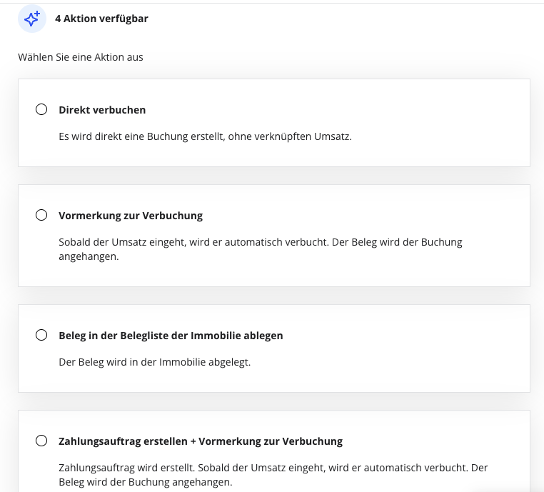Click description 'Der Beleg wird in der Immobilie abgelegt'
Viewport: 544px width, 492px height.
[x=155, y=362]
